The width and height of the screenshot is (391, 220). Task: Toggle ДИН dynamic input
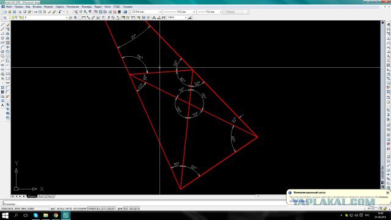point(120,208)
